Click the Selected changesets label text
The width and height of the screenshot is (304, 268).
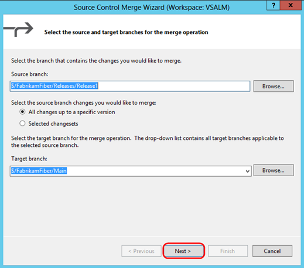pos(53,123)
